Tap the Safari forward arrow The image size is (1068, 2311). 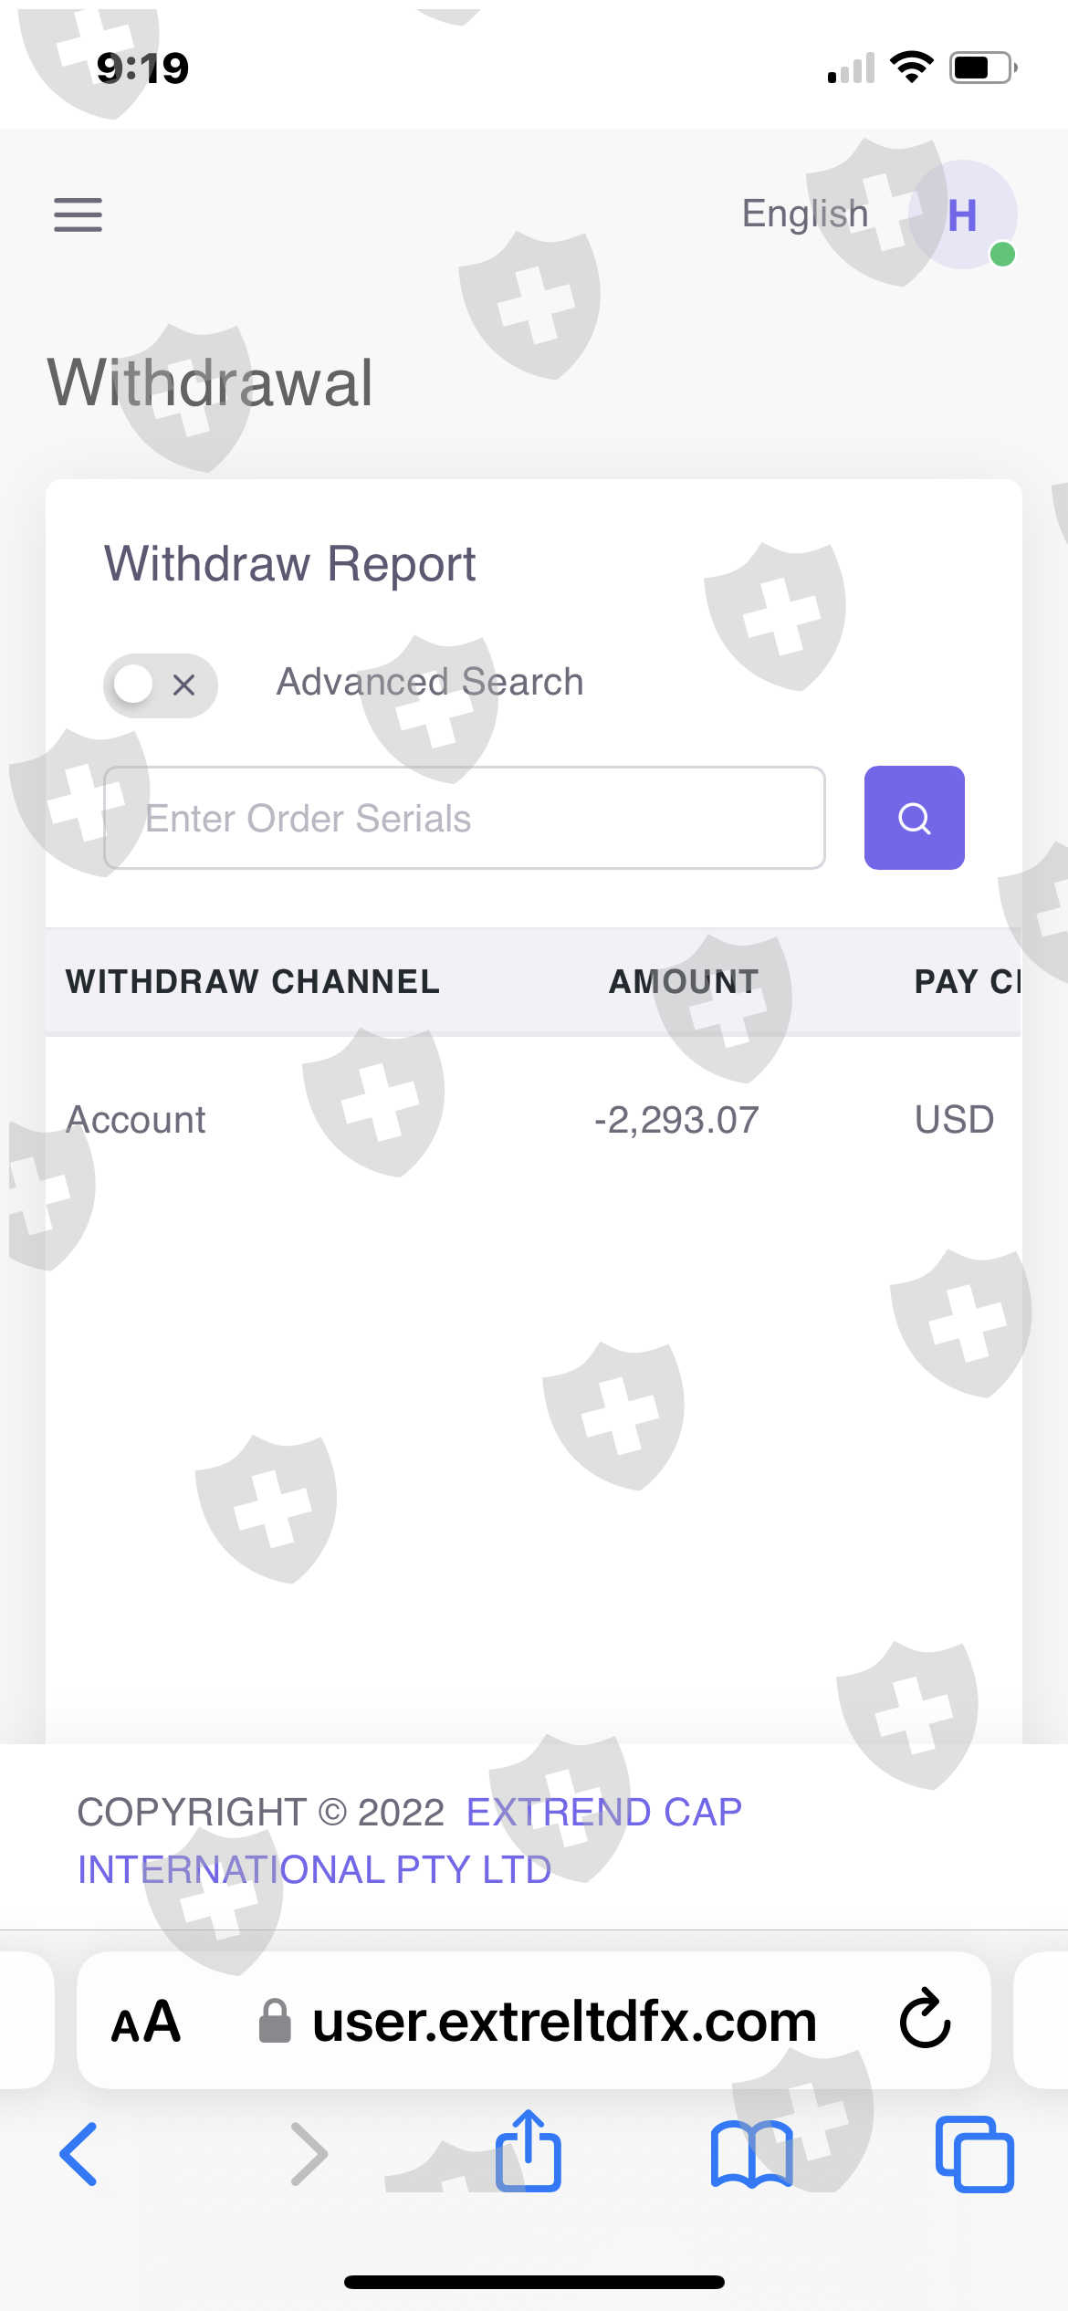[x=309, y=2154]
